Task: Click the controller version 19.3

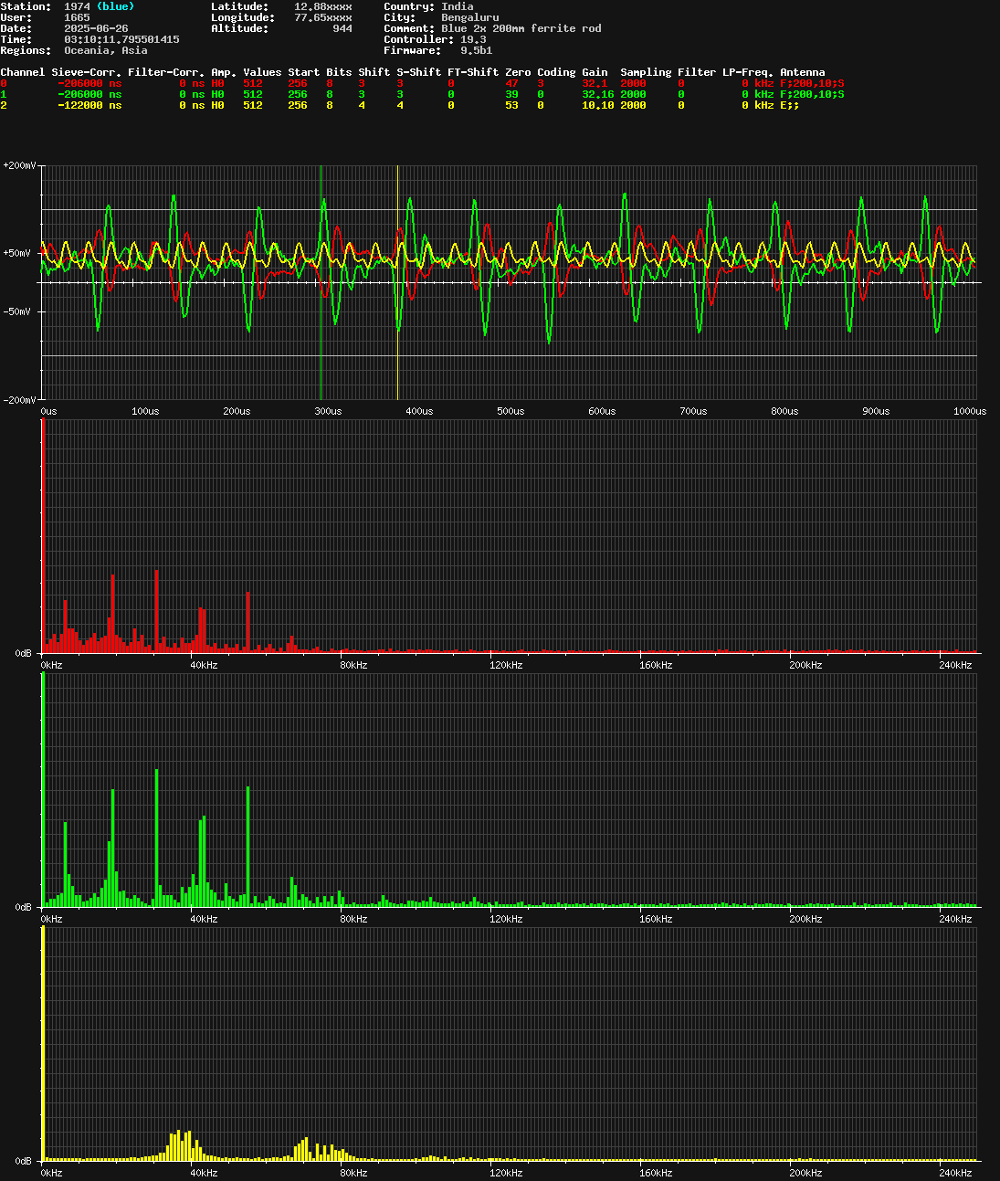Action: [x=473, y=39]
